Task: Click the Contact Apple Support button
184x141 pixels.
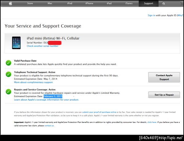Action: (x=164, y=77)
